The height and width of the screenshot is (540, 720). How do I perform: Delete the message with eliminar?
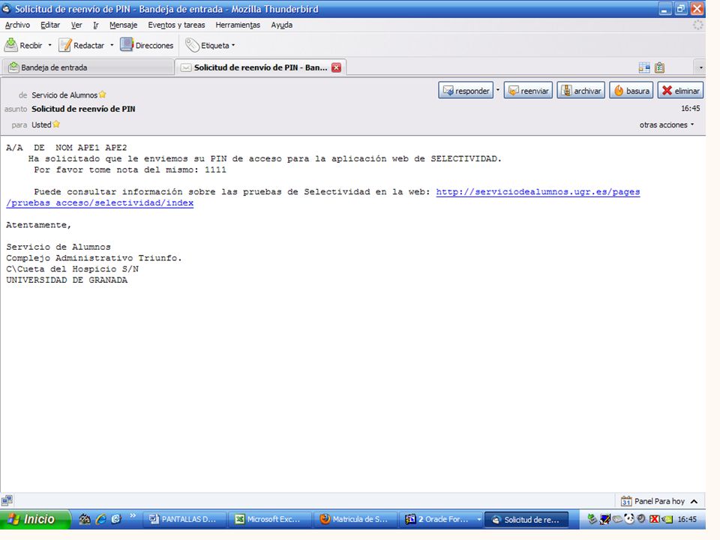pyautogui.click(x=680, y=91)
